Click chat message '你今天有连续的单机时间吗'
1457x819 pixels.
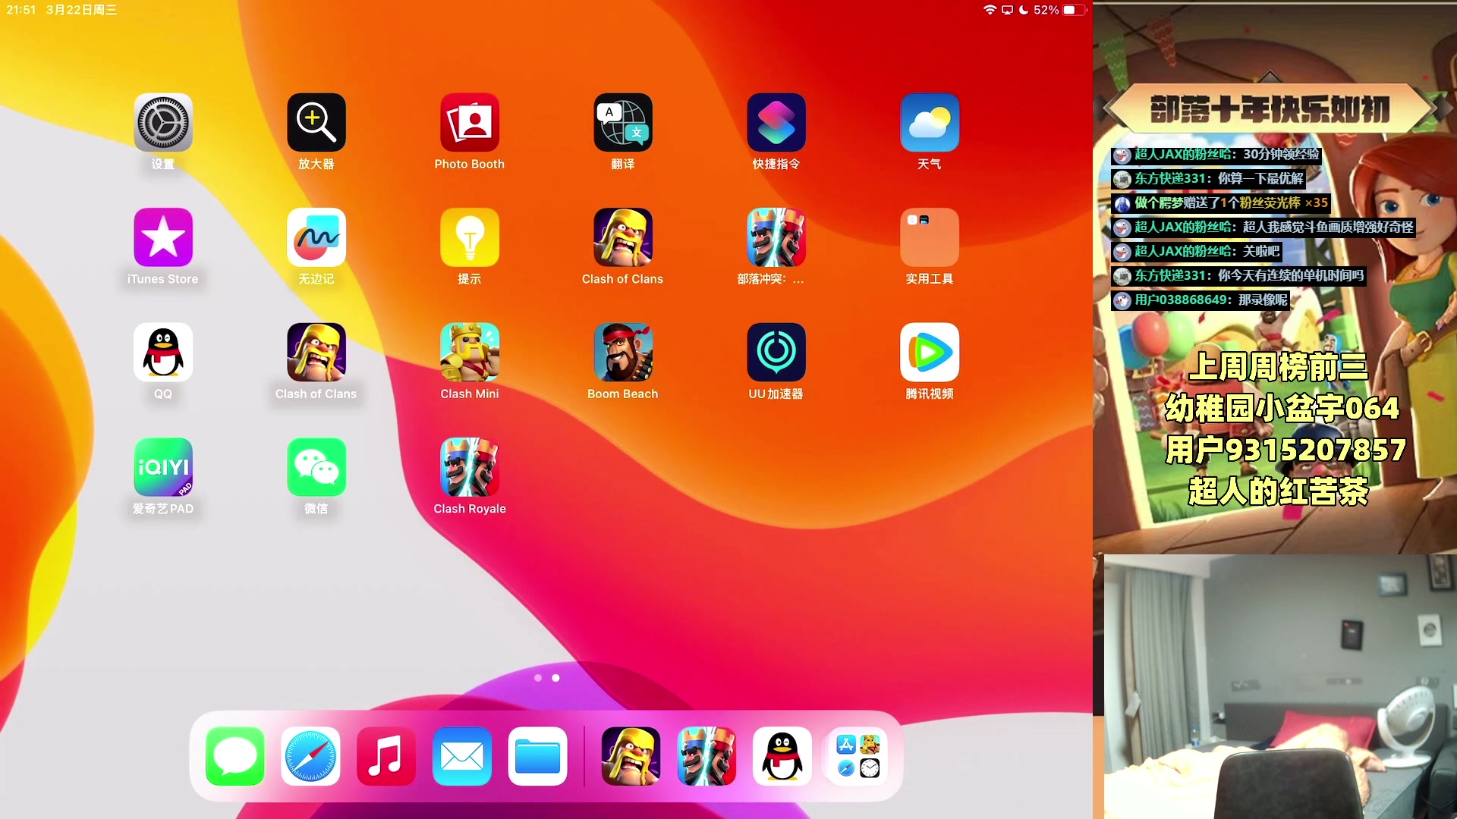click(x=1291, y=275)
